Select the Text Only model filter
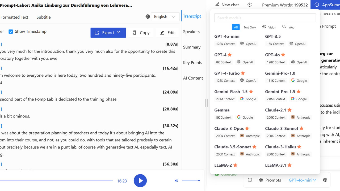The height and width of the screenshot is (191, 340). pos(250,27)
